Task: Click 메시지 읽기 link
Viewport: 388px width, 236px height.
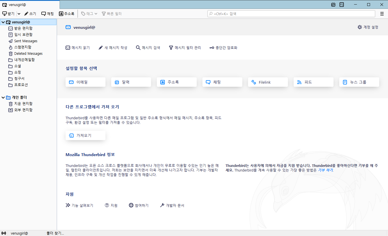Action: [x=78, y=48]
